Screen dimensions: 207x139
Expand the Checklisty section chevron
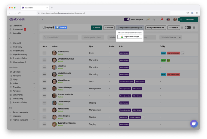(x=34, y=87)
